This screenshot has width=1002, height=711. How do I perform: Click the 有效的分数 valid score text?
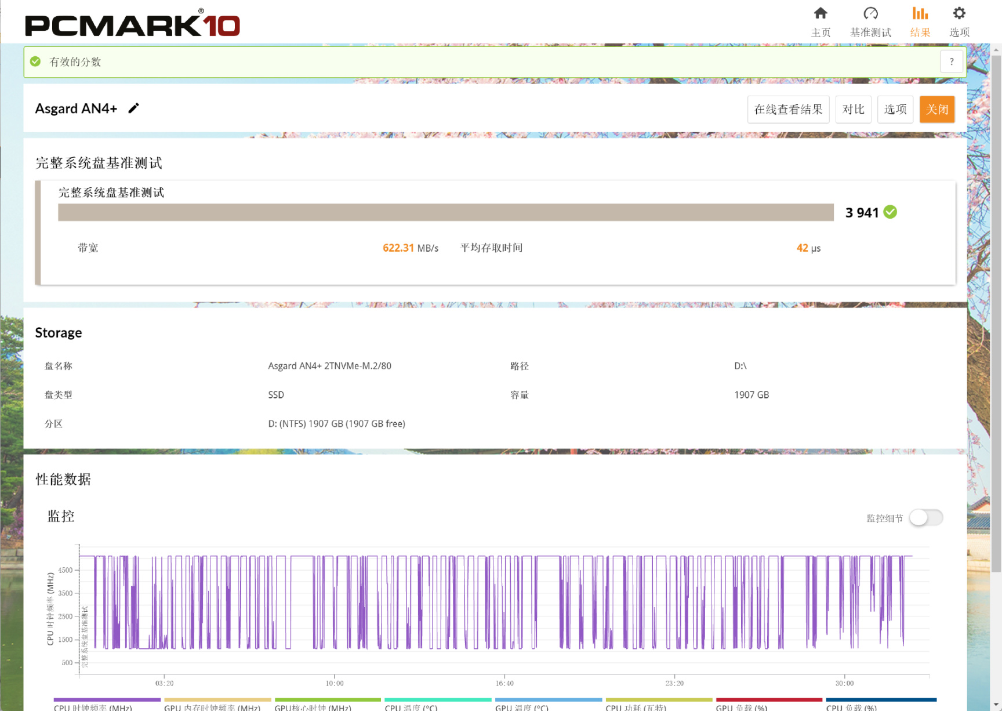coord(75,61)
